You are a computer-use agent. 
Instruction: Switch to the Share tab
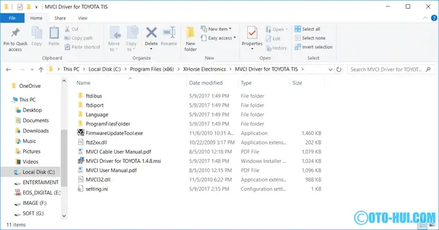click(60, 18)
